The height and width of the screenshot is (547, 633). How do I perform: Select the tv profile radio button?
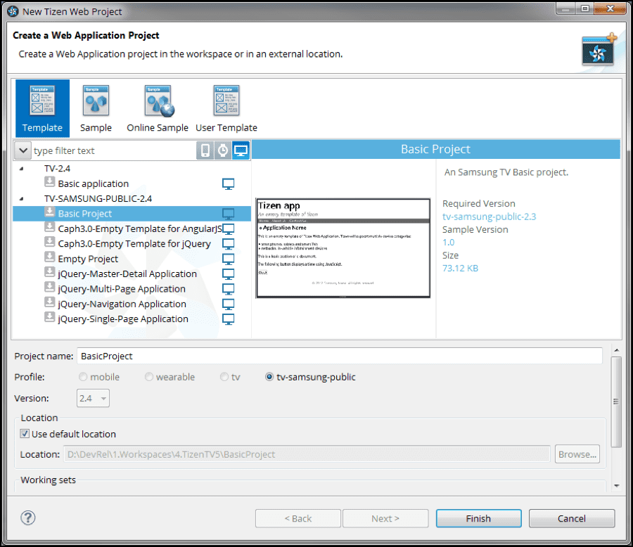224,377
